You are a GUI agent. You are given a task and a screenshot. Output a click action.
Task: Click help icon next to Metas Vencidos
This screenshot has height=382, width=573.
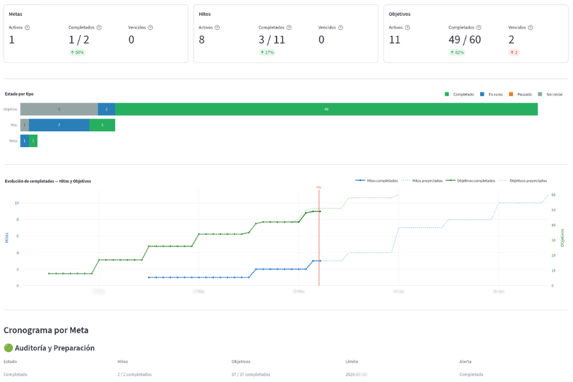pos(150,27)
